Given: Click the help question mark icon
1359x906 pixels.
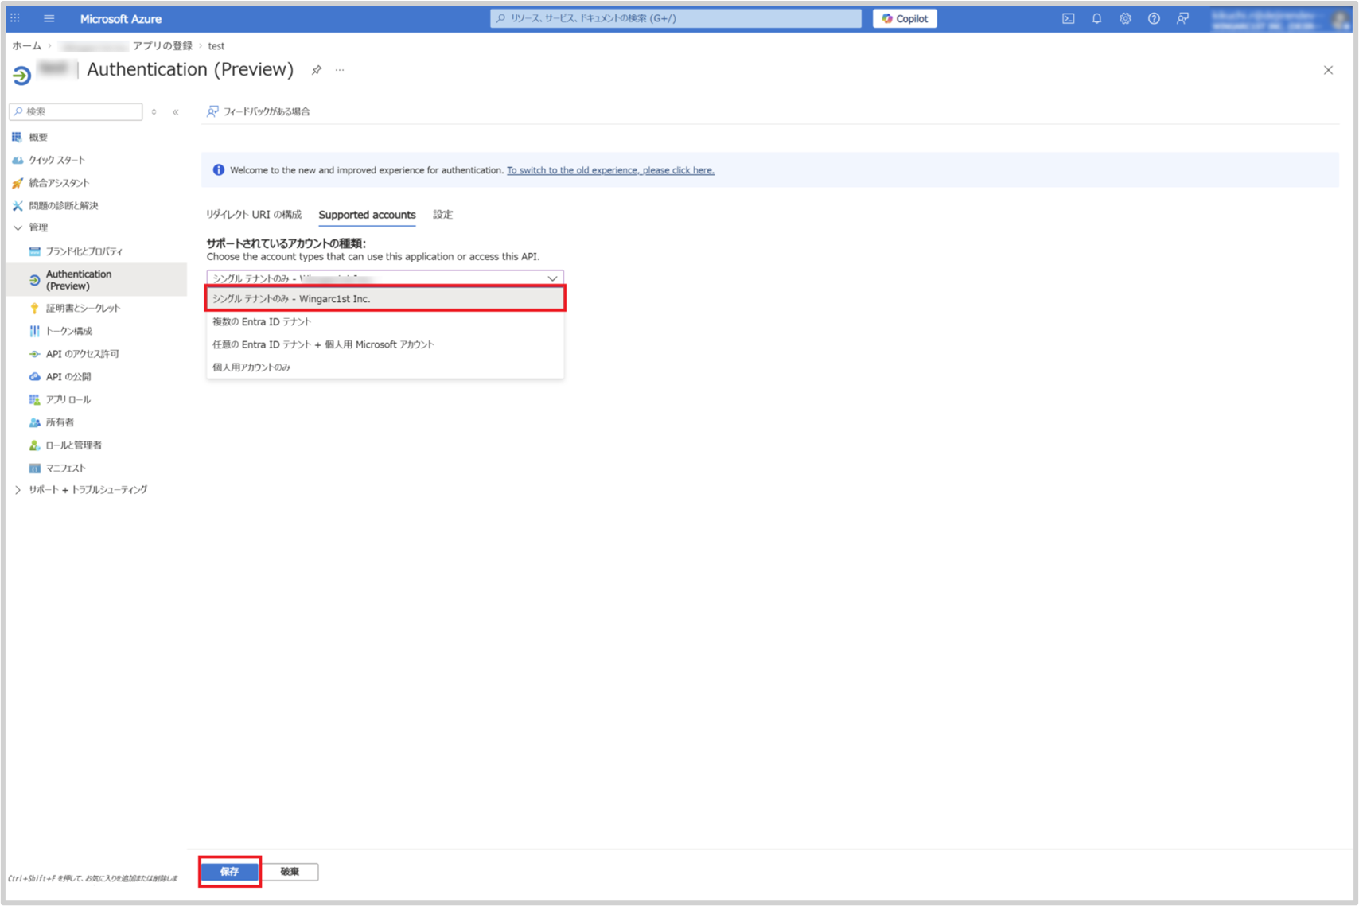Looking at the screenshot, I should (1154, 18).
